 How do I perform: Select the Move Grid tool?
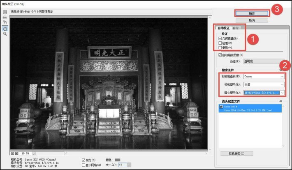(5, 23)
